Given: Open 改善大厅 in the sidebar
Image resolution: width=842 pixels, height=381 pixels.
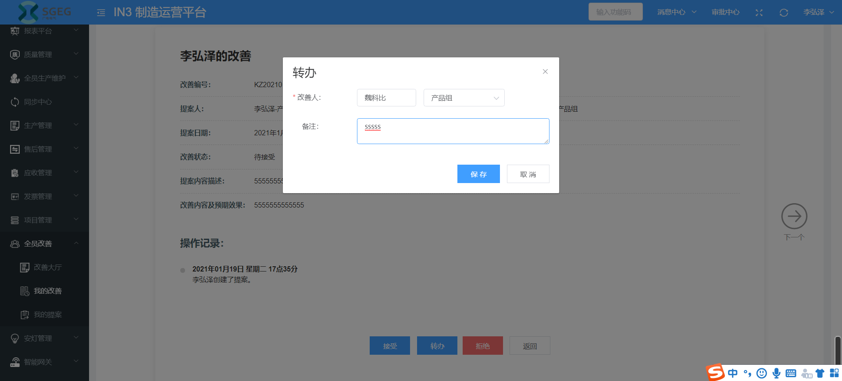Looking at the screenshot, I should pos(47,267).
